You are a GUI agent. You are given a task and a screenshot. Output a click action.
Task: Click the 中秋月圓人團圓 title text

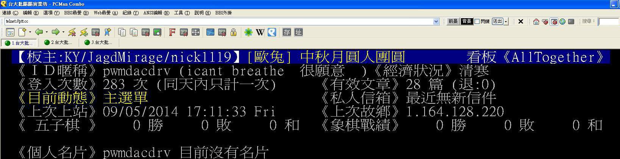click(x=353, y=57)
